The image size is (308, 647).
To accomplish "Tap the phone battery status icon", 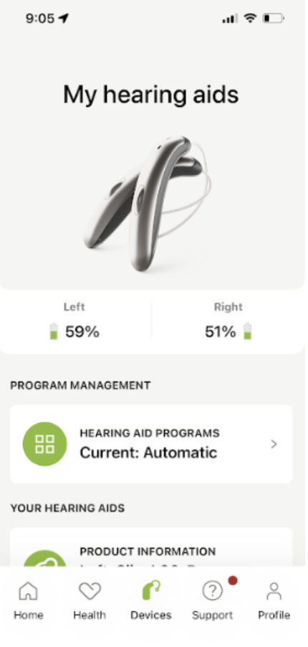I will 274,18.
